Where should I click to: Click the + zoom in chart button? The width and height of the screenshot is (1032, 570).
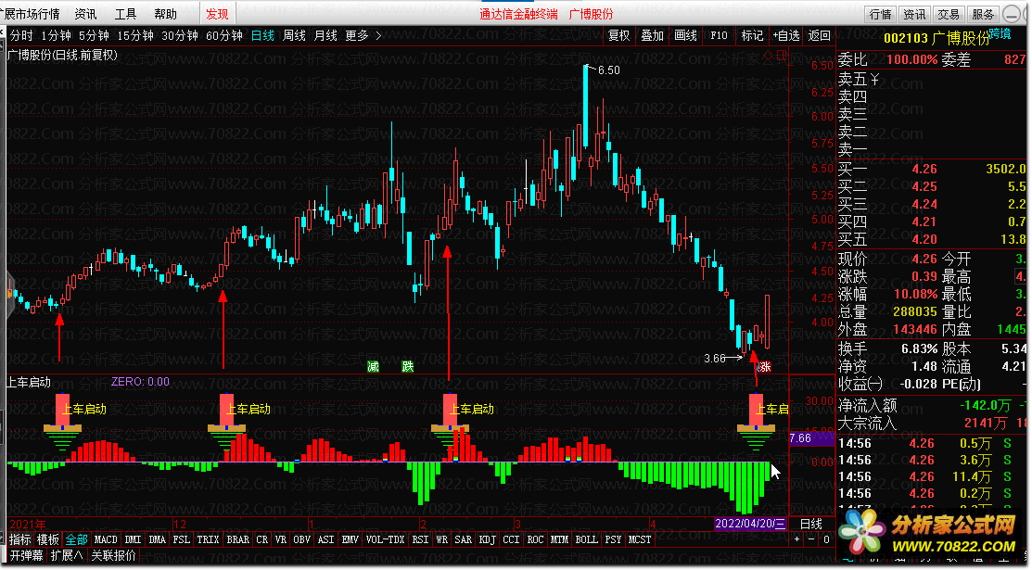(797, 539)
